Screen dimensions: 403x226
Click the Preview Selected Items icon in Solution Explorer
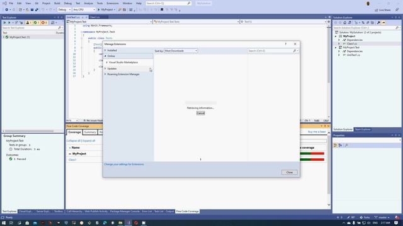[383, 23]
